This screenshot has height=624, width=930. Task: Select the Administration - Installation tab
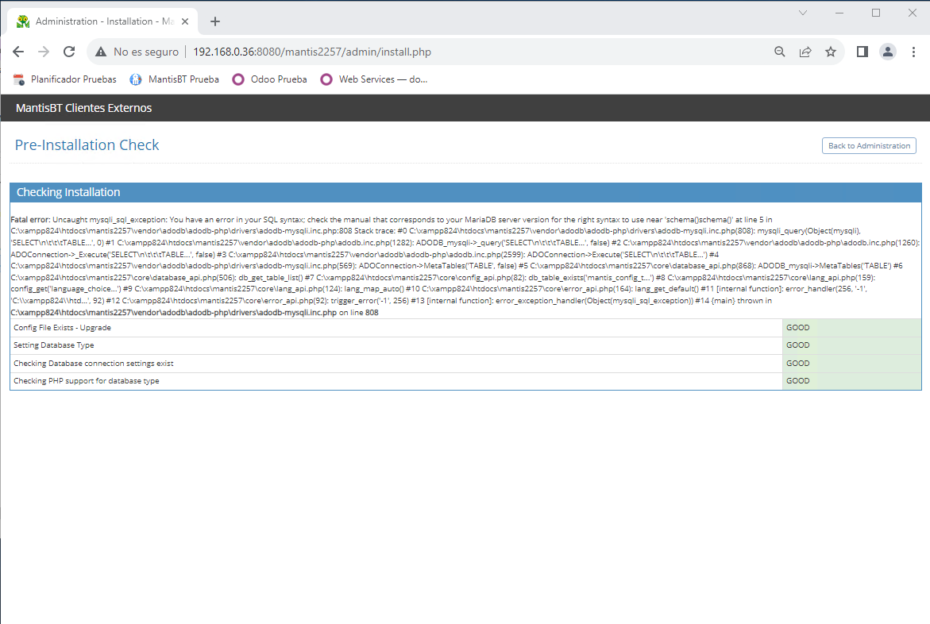[x=95, y=21]
